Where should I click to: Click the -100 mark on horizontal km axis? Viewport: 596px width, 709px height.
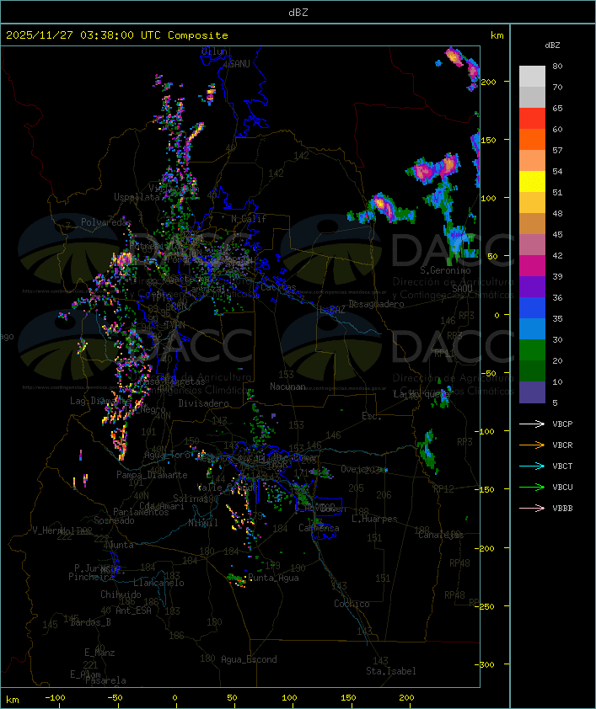tap(55, 698)
